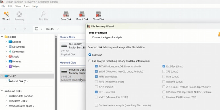Click the computer icon in address bar
The image size is (220, 110).
tap(37, 29)
